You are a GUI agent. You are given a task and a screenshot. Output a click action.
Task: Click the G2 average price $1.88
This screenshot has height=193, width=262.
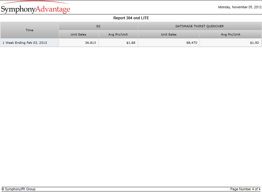click(x=131, y=43)
